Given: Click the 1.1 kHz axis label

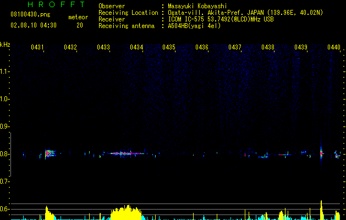Looking at the screenshot, I should pos(4,71).
